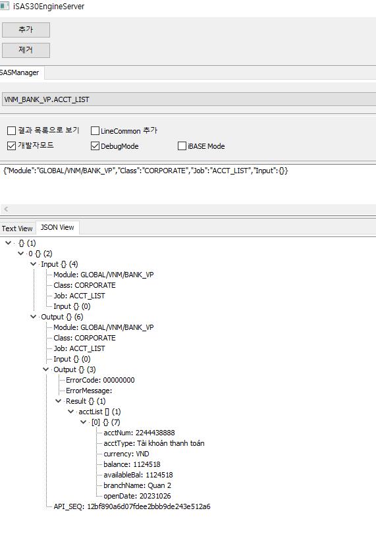The image size is (376, 542).
Task: Switch to the JSON View tab
Action: click(x=57, y=227)
